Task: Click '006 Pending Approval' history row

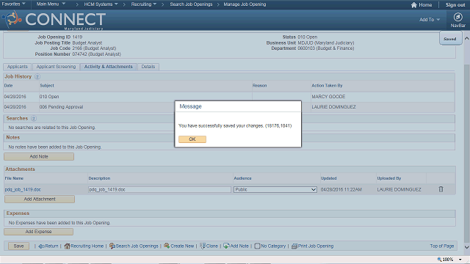Action: (x=61, y=107)
